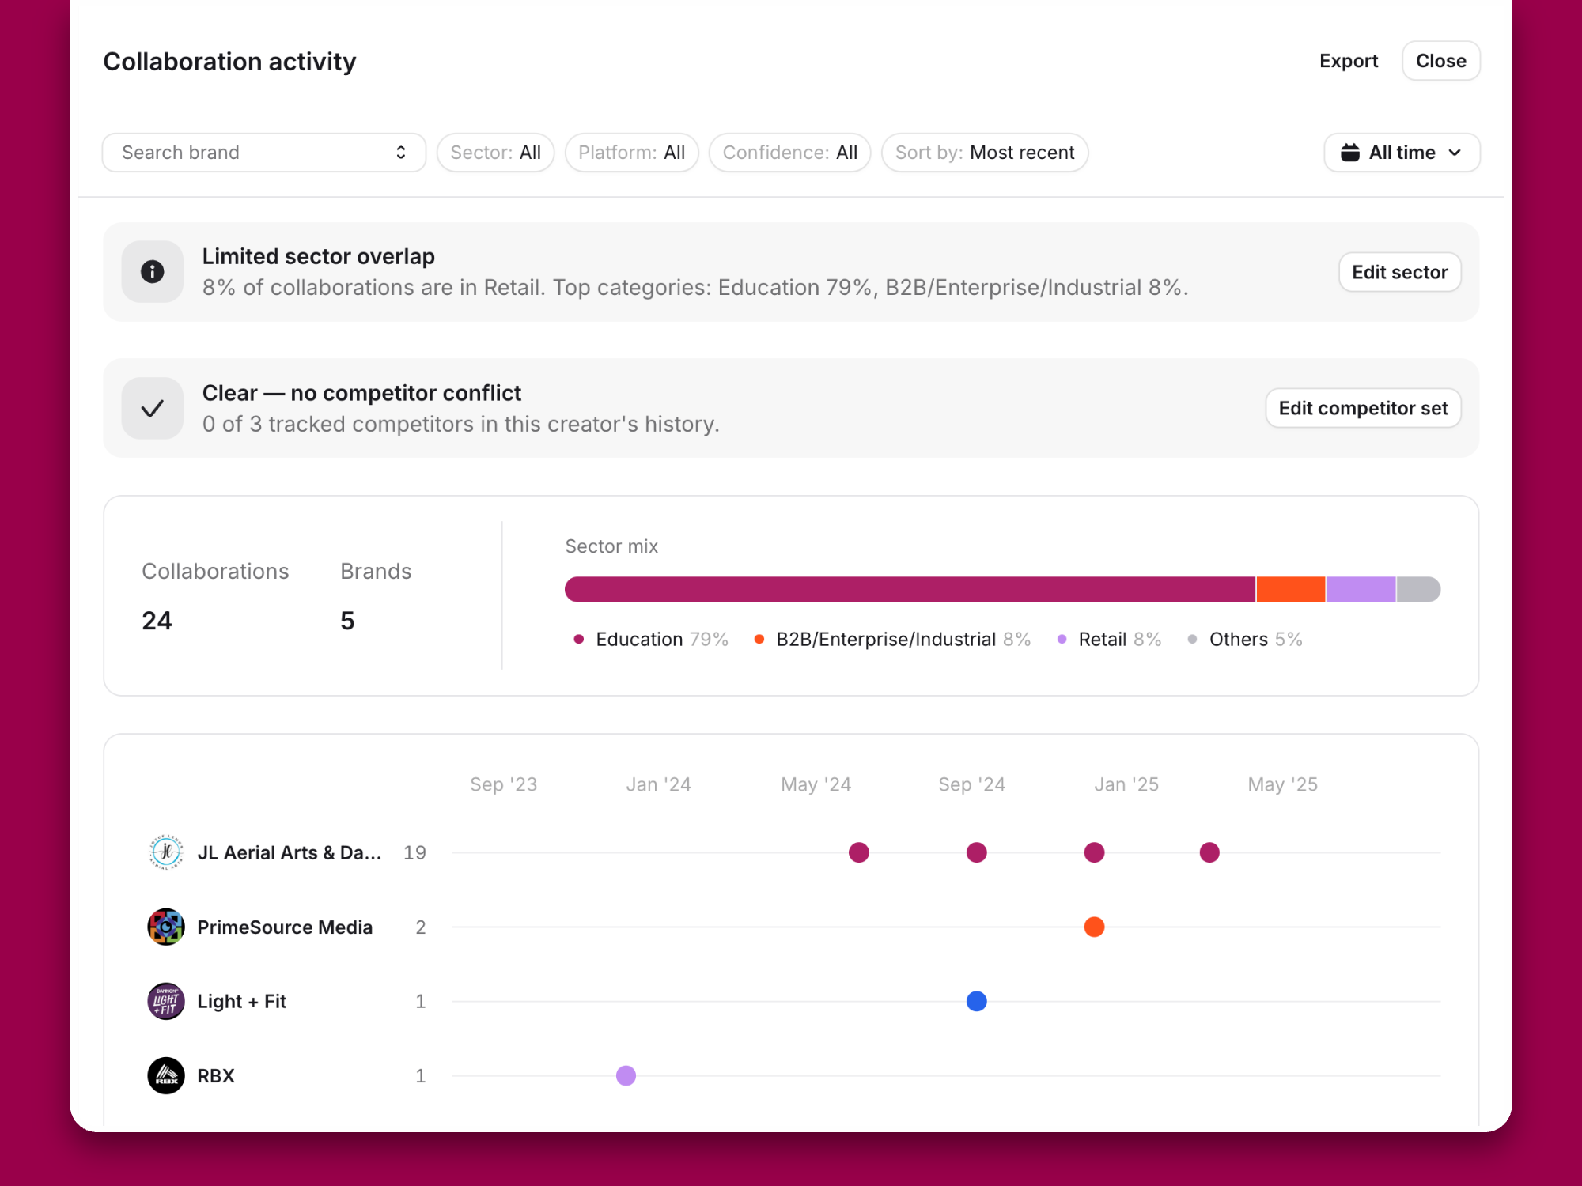Click the RBX brand name
1582x1186 pixels.
[x=216, y=1075]
